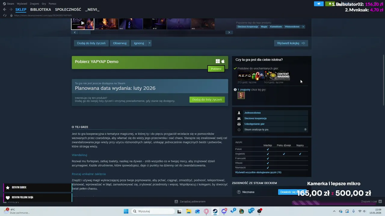The height and width of the screenshot is (216, 385).
Task: Move the screenshot strip left with the arrow
Action: click(75, 32)
